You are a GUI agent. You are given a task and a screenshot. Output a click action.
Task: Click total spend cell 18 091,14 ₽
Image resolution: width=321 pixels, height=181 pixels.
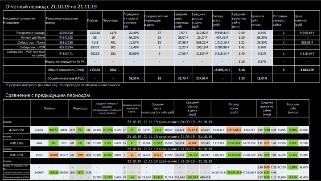222,70
